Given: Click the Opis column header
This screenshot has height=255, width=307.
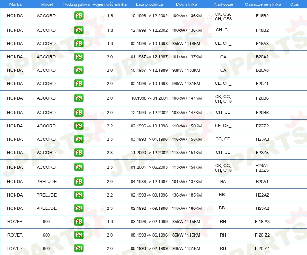Looking at the screenshot, I should click(294, 4).
